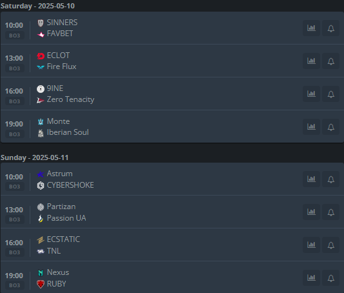Open the Zero Tenacity team link
Image resolution: width=344 pixels, height=293 pixels.
point(70,99)
